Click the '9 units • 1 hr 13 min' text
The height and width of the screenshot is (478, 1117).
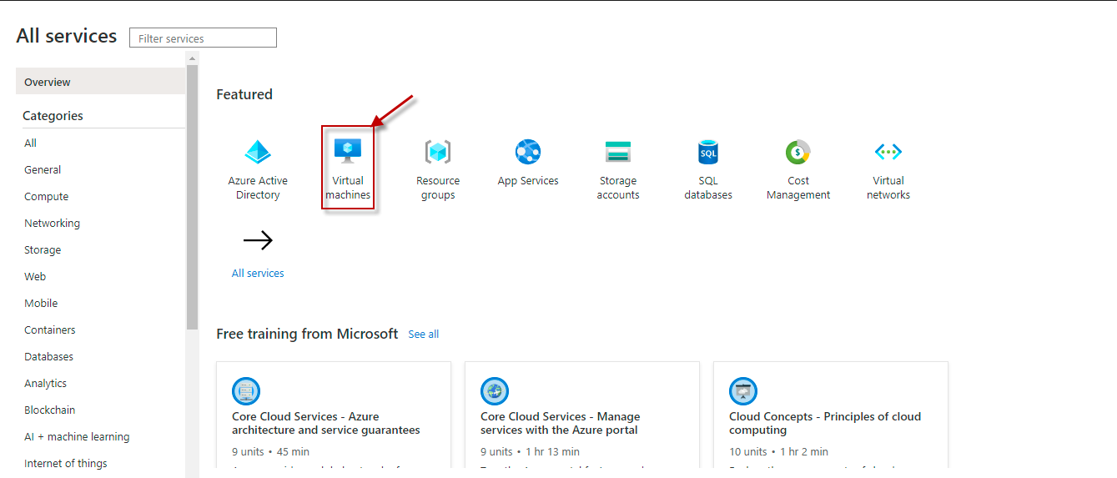coord(530,451)
